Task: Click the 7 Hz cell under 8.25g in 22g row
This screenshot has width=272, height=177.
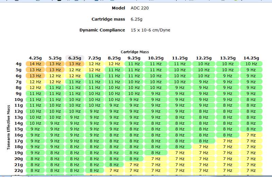Action: tap(114, 170)
